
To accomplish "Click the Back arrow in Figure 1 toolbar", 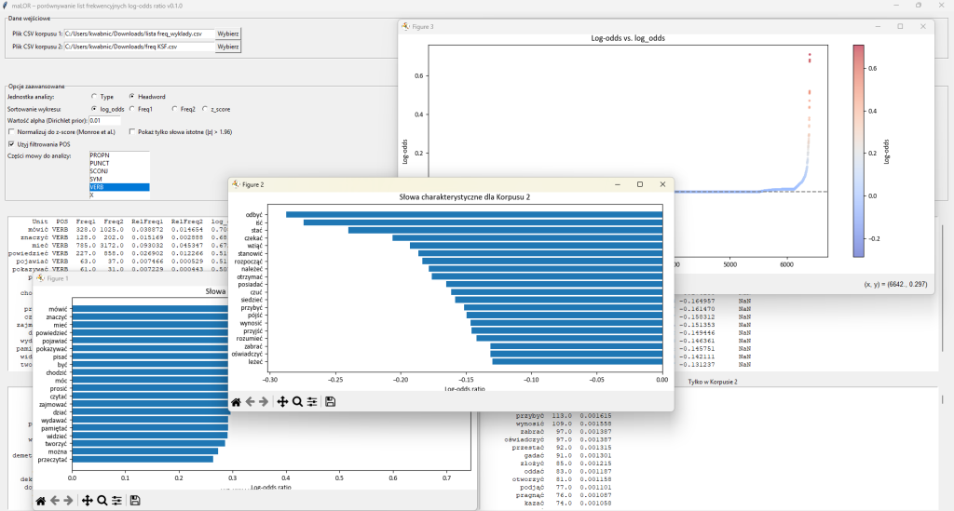I will 55,501.
